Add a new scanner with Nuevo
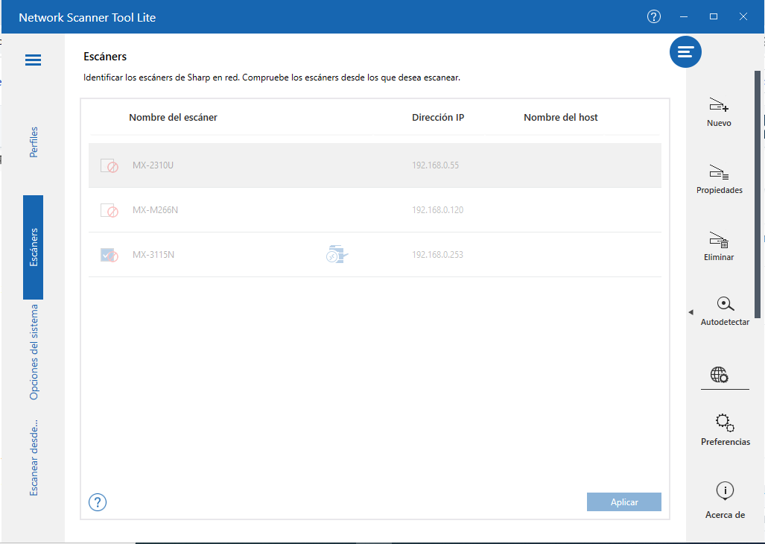Viewport: 765px width, 544px height. pos(719,113)
